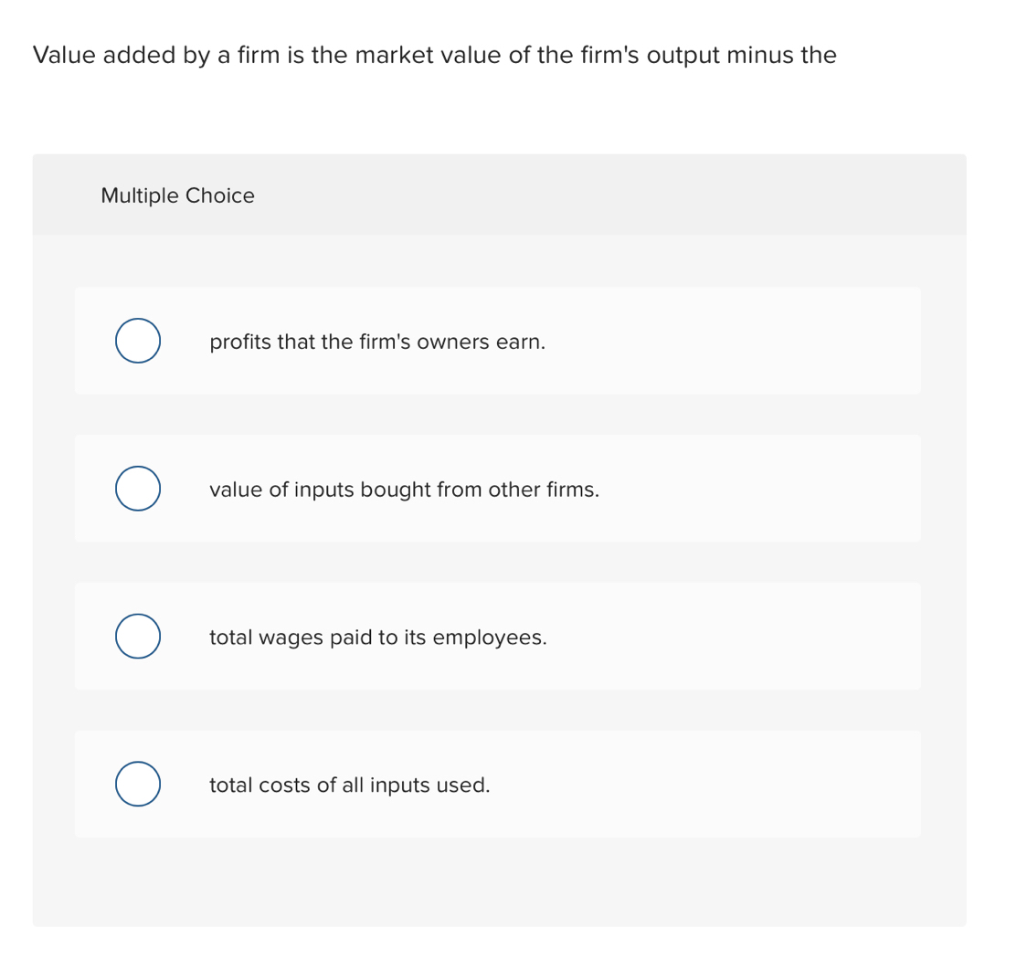Pick radio button for "total costs of all inputs"
Viewport: 1027px width, 970px height.
[x=138, y=785]
